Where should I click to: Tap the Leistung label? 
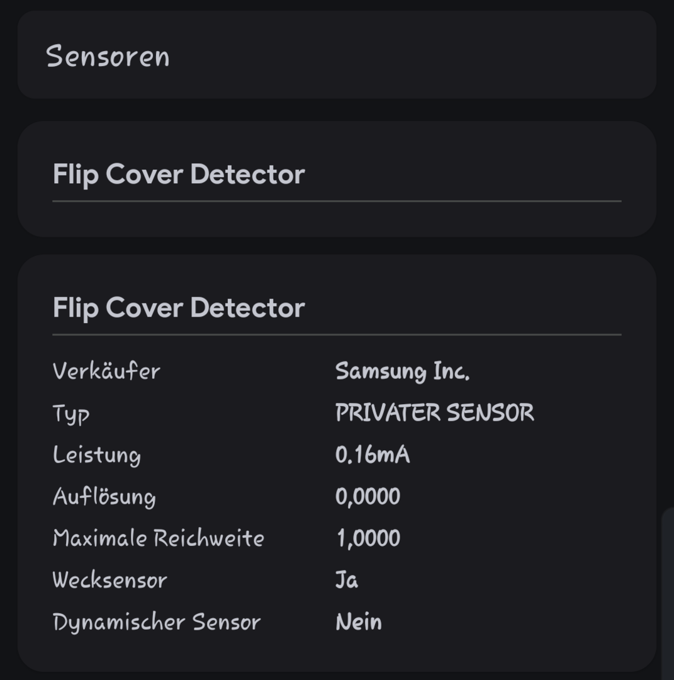tap(97, 455)
